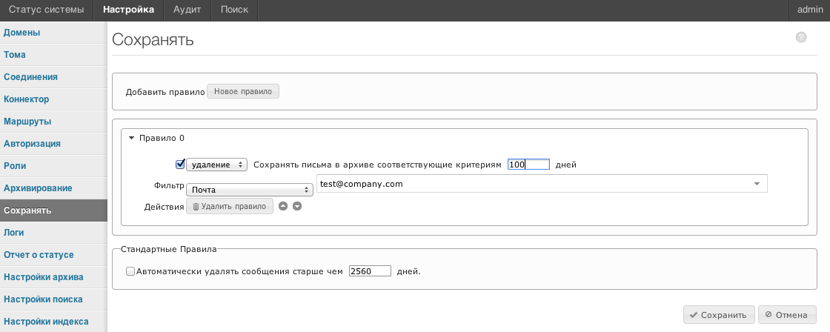Disable the Правило 0 checkbox
830x332 pixels.
(180, 164)
